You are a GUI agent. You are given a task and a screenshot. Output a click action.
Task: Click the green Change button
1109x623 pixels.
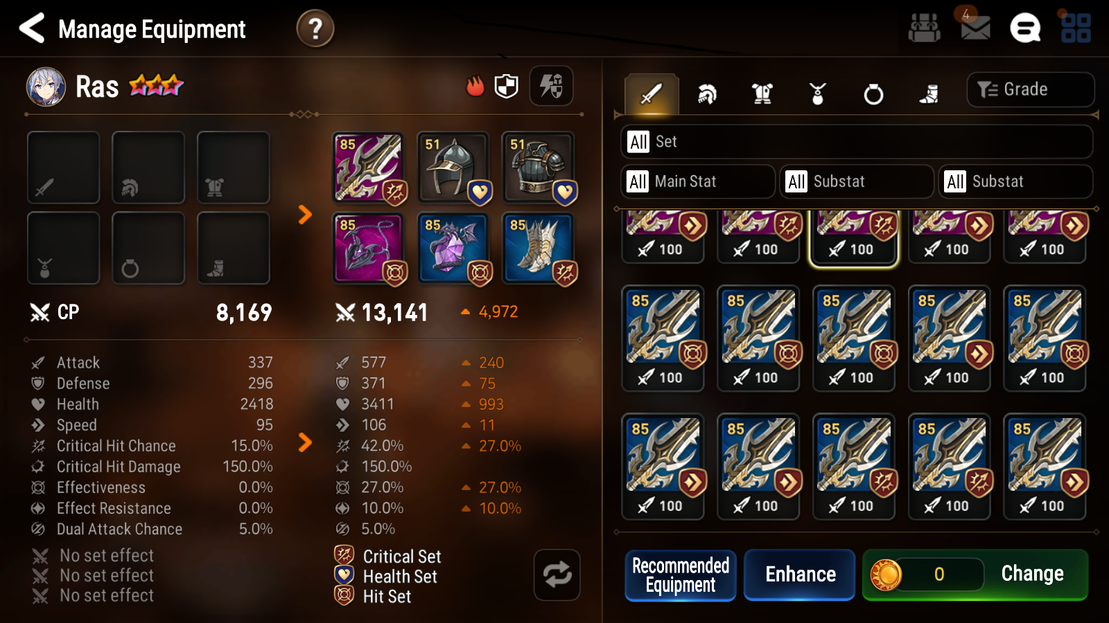pos(975,575)
